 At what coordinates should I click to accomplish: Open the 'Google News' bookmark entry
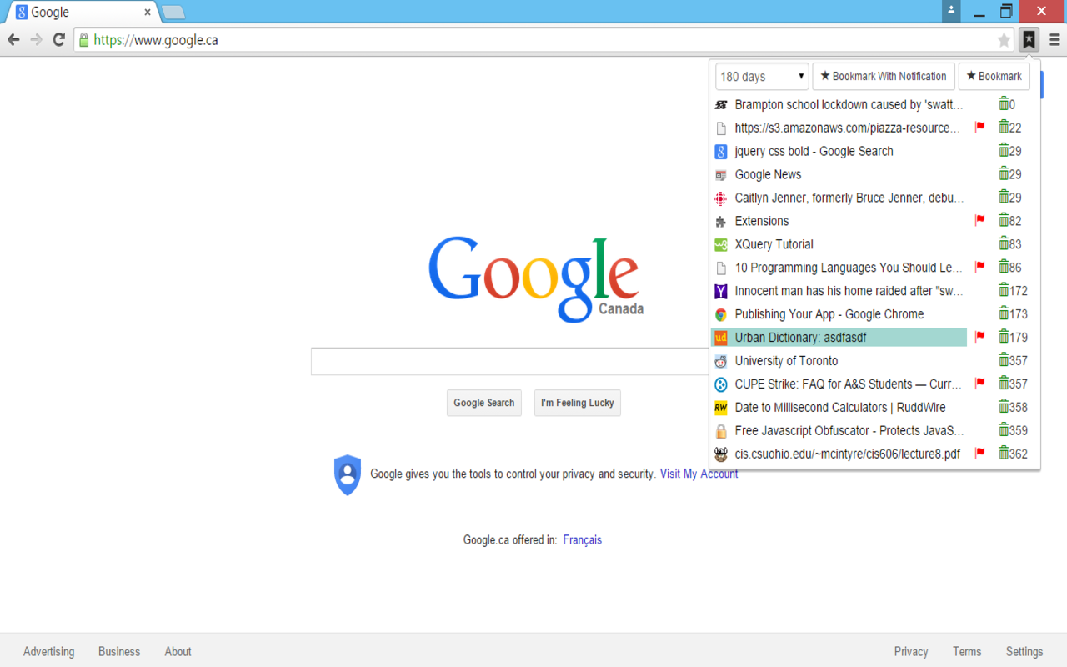coord(768,174)
